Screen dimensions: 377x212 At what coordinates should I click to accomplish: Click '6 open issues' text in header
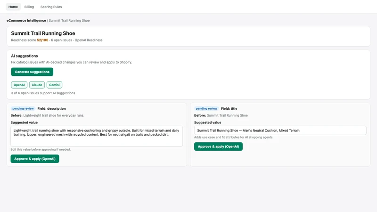click(x=61, y=40)
